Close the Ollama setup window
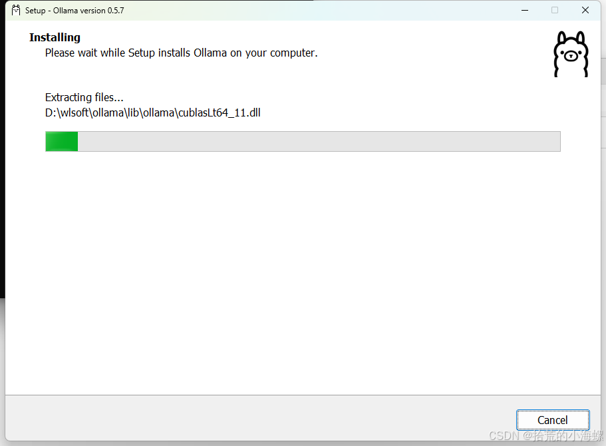 click(x=585, y=11)
